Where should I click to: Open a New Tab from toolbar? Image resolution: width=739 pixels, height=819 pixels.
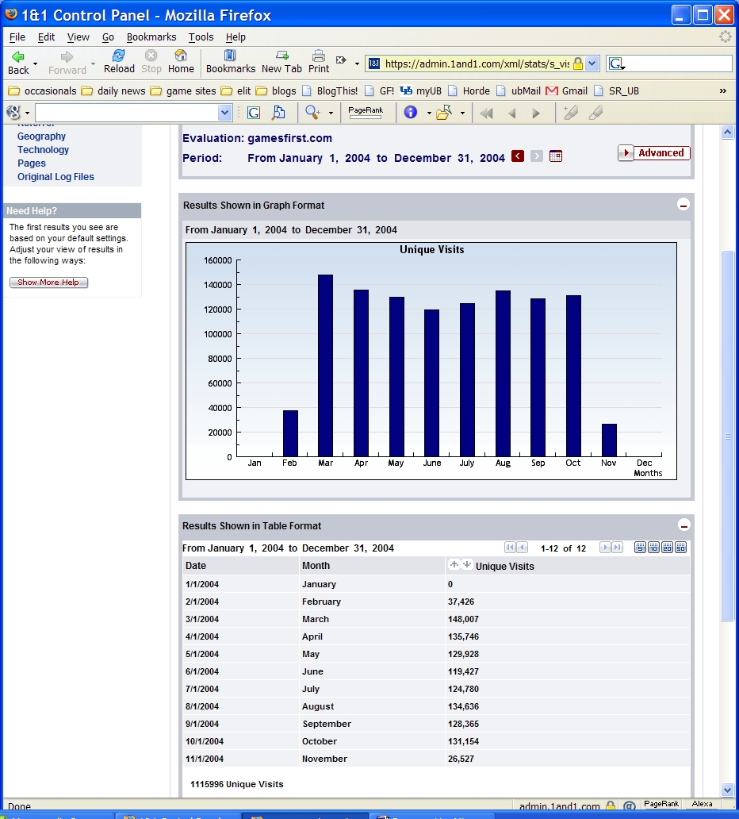(x=281, y=61)
